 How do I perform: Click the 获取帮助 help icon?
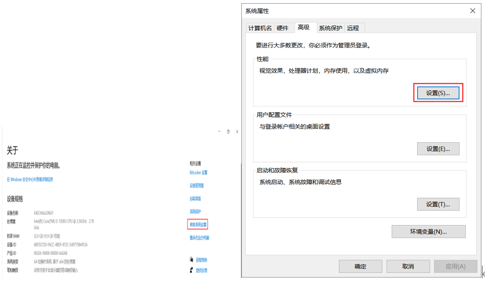click(x=191, y=260)
